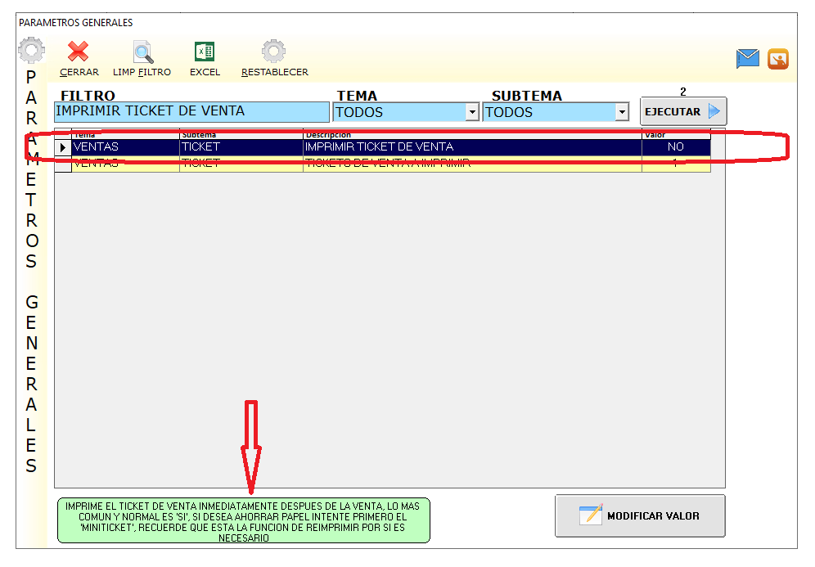Image resolution: width=815 pixels, height=567 pixels.
Task: Select the NO value cell in first row
Action: point(675,147)
